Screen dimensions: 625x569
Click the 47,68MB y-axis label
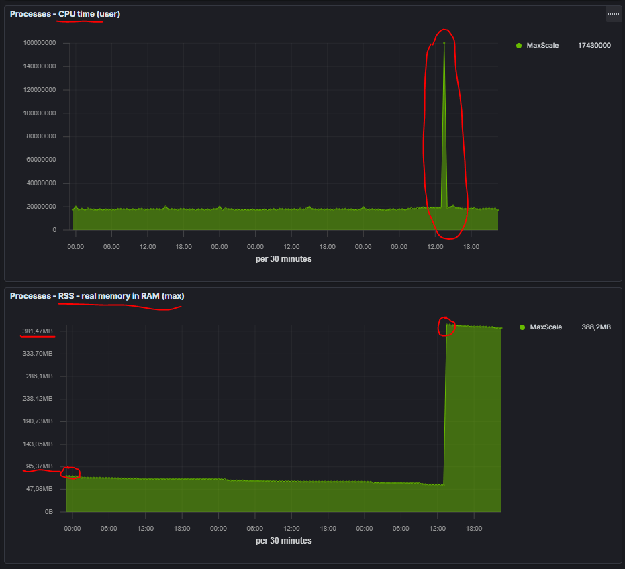point(39,489)
